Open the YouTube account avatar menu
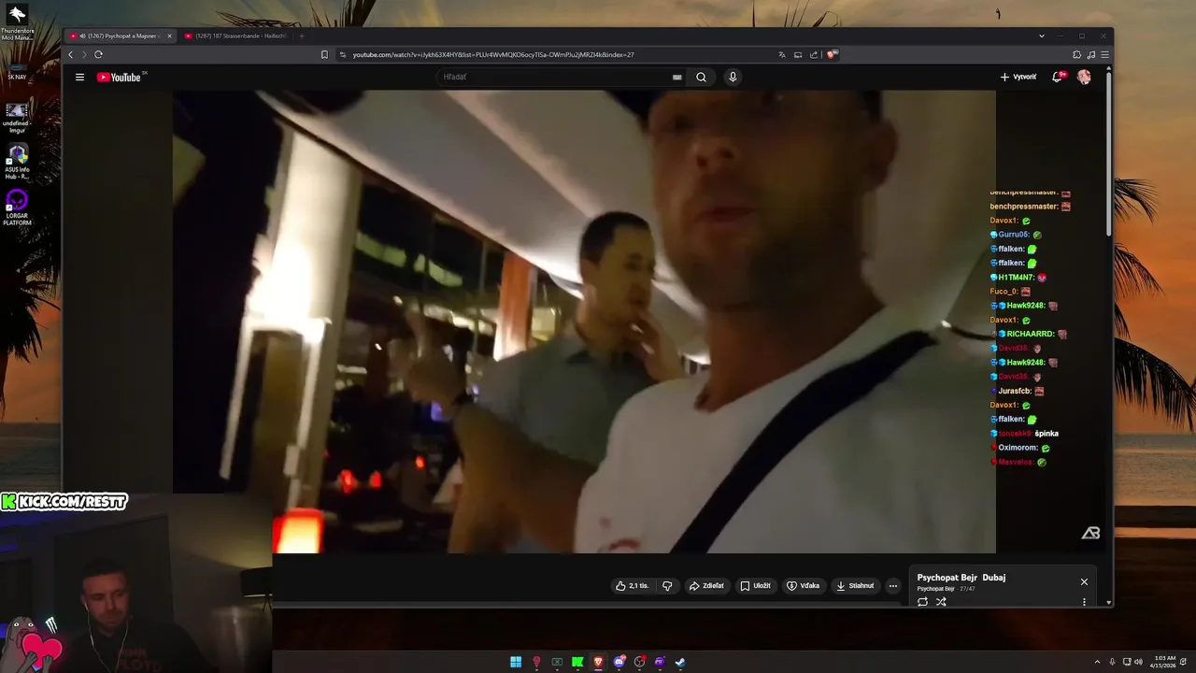1196x673 pixels. pyautogui.click(x=1084, y=77)
